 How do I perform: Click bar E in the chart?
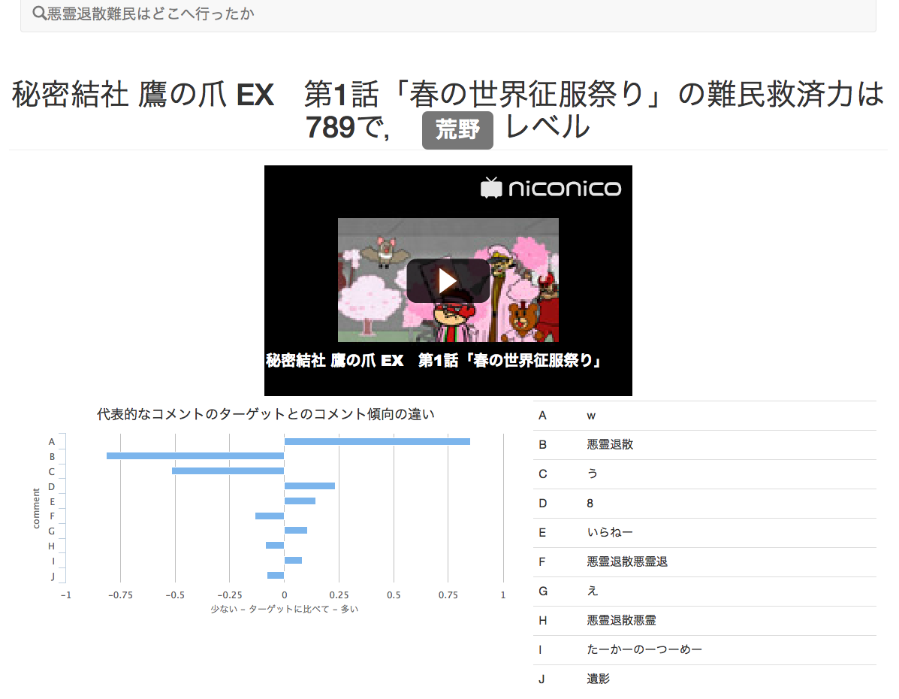(x=300, y=501)
